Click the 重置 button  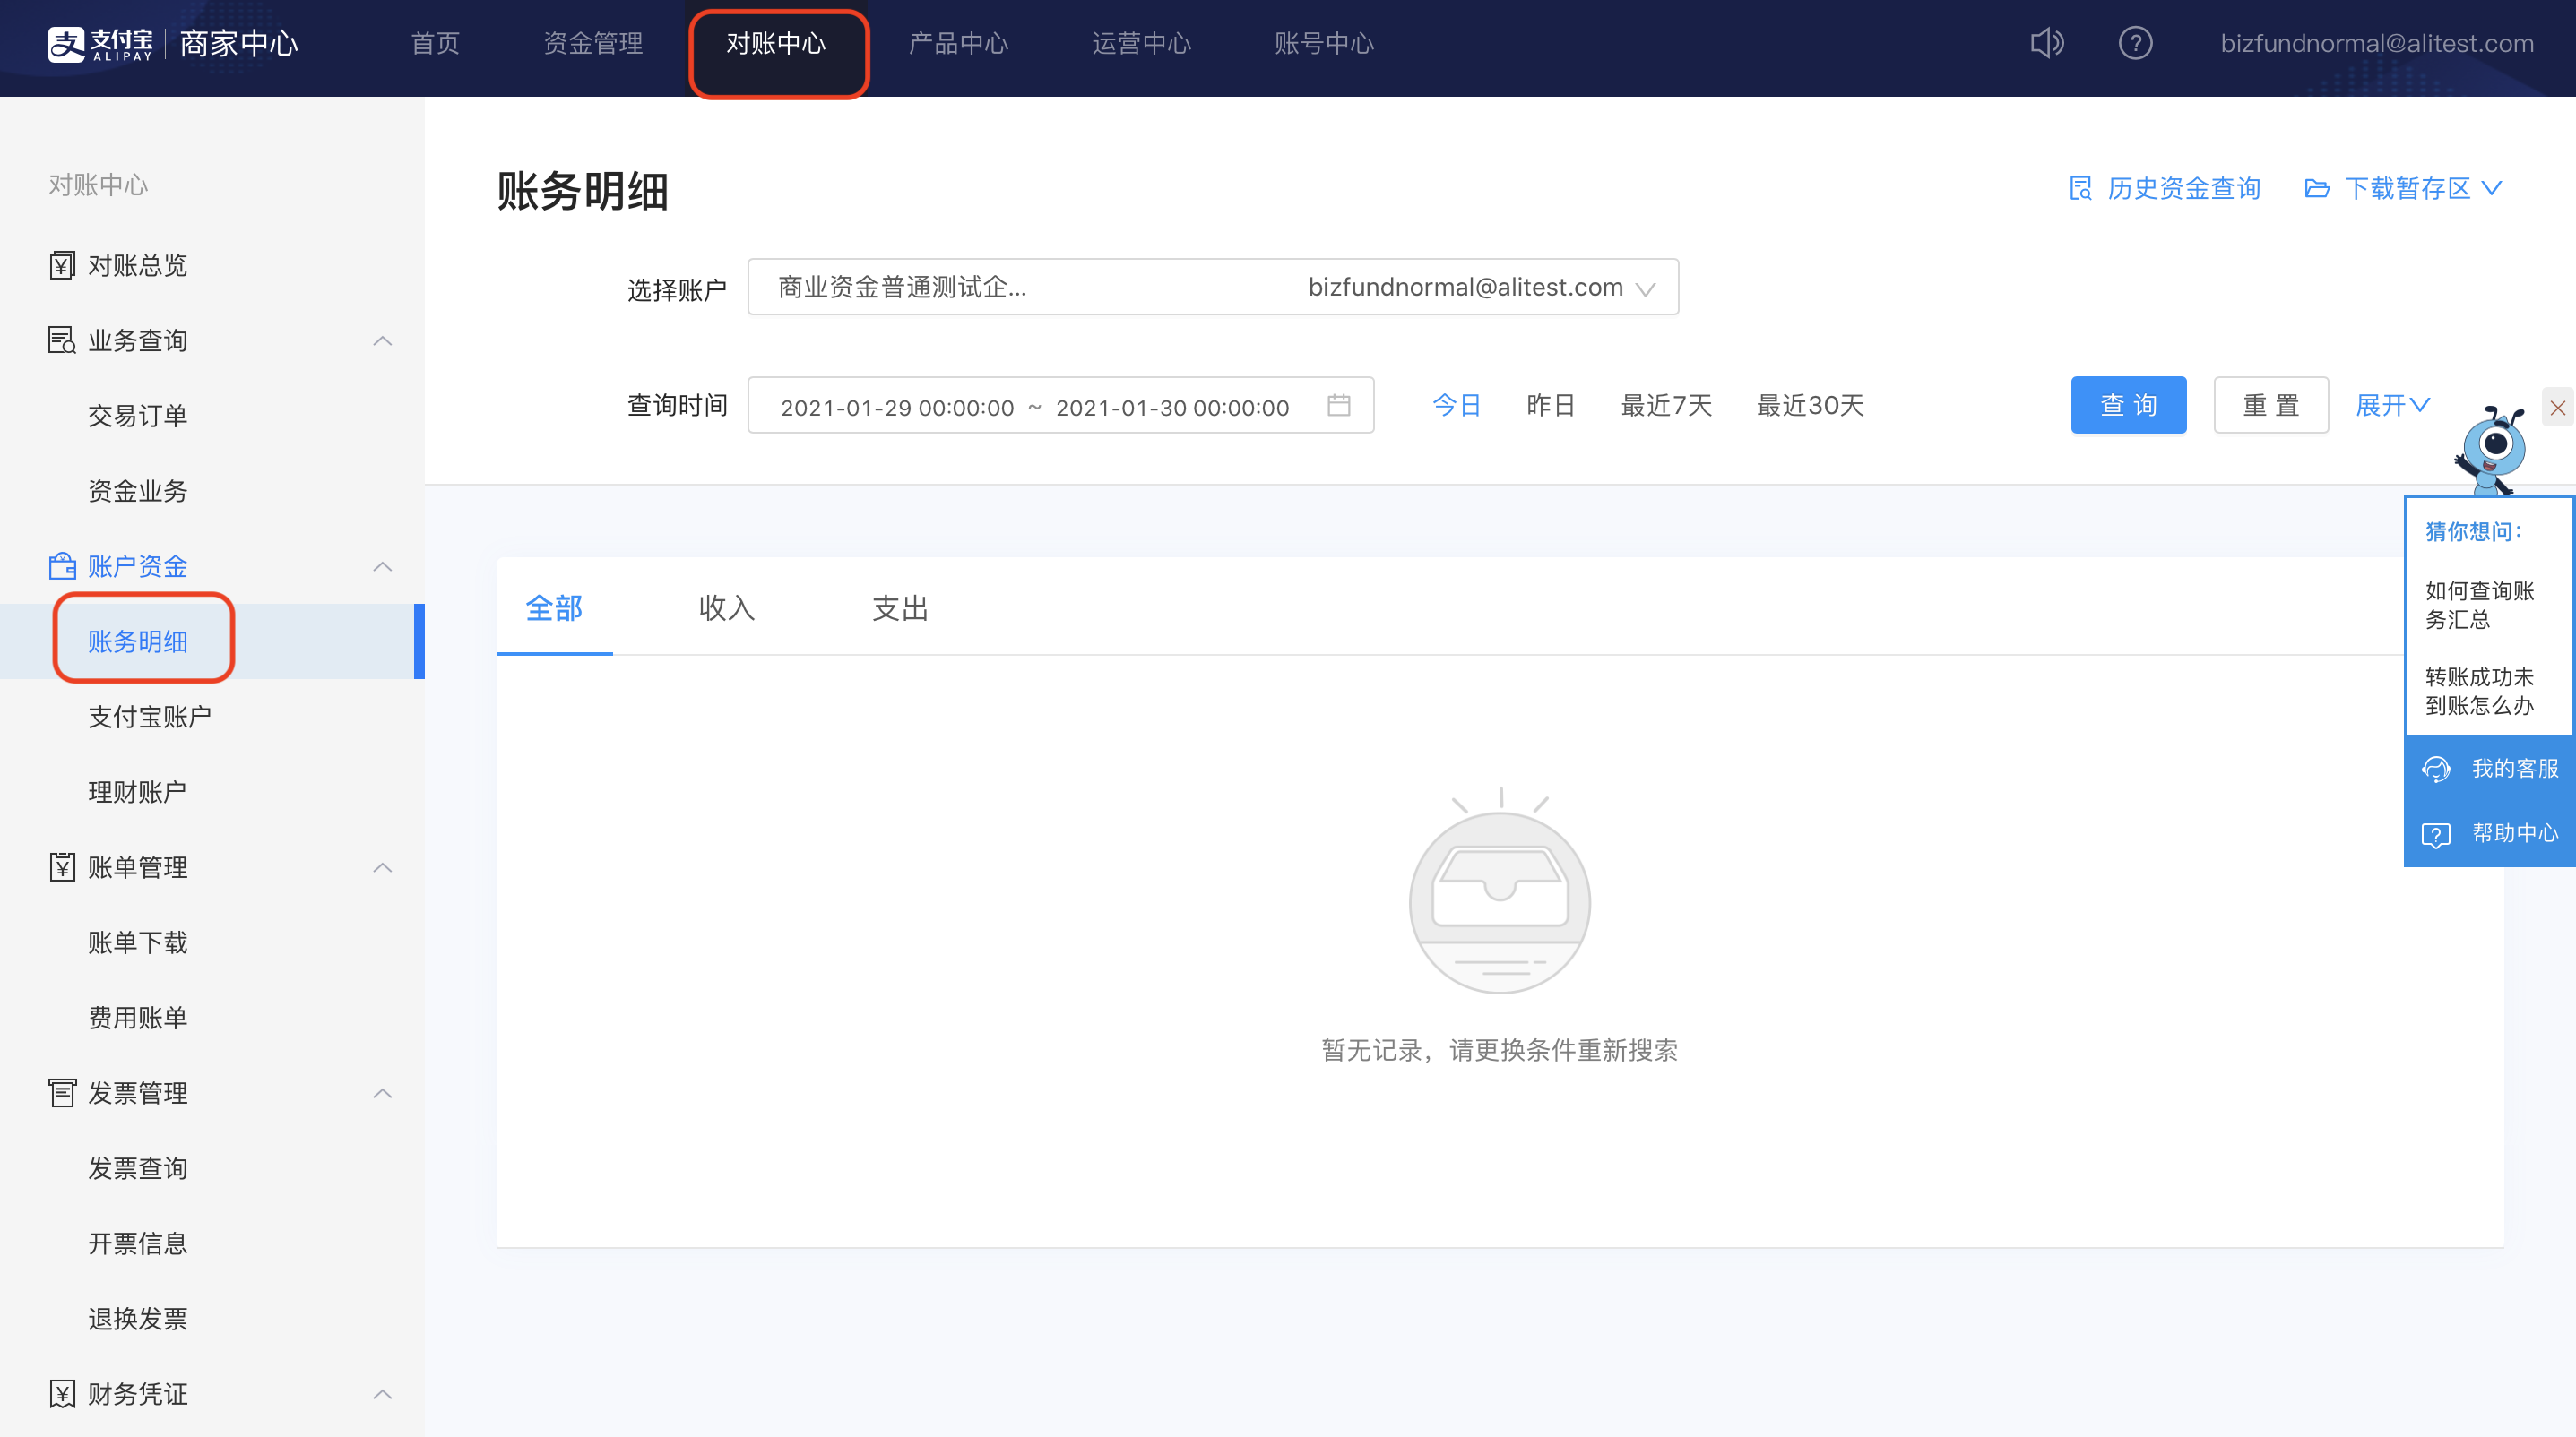point(2271,405)
